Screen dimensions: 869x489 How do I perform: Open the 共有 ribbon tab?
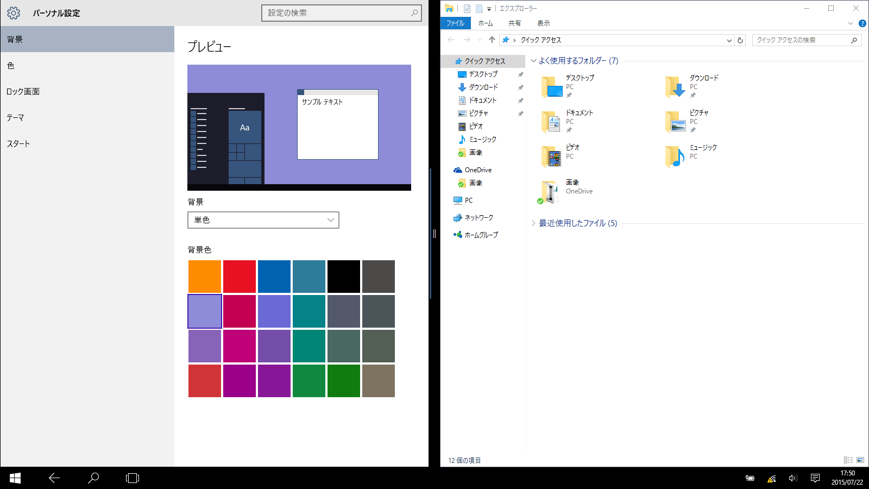point(514,23)
